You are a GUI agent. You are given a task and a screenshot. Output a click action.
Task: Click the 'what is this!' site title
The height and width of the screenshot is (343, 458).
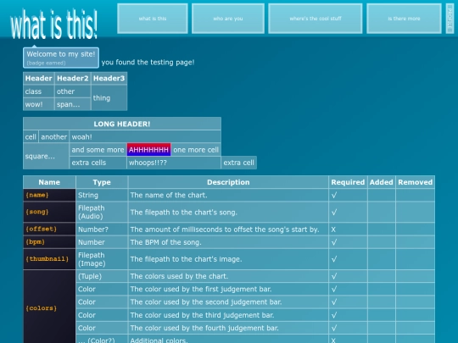pyautogui.click(x=54, y=24)
